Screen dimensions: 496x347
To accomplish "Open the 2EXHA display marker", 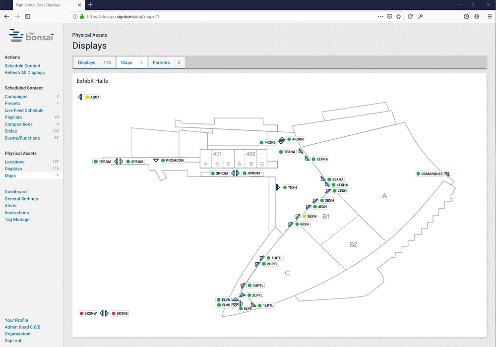I will click(x=320, y=159).
